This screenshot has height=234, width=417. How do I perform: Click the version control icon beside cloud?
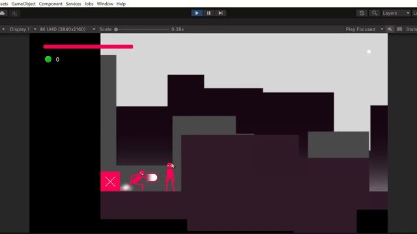pos(14,13)
